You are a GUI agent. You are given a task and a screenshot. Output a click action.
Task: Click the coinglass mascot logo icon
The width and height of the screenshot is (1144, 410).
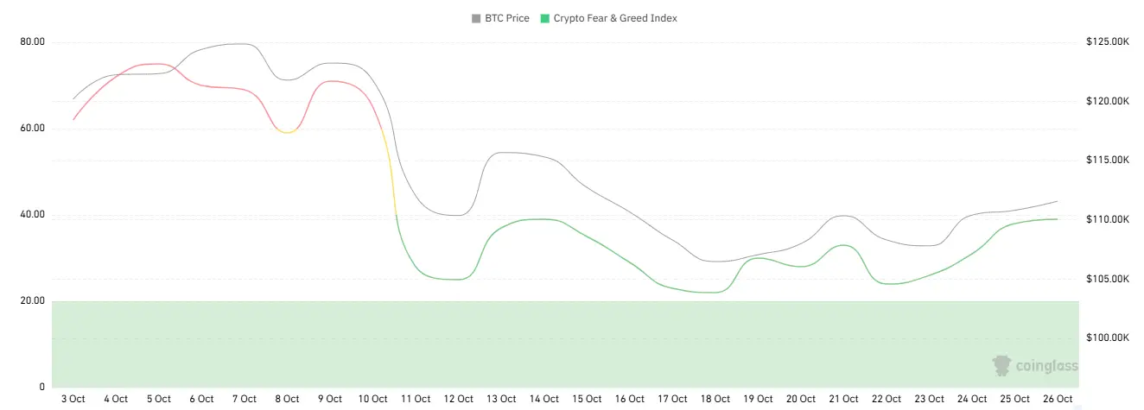(x=1001, y=365)
